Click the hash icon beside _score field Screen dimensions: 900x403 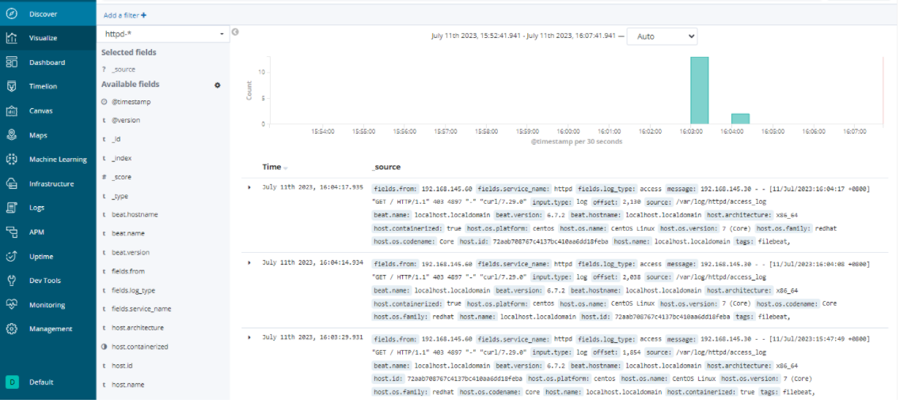tap(104, 177)
